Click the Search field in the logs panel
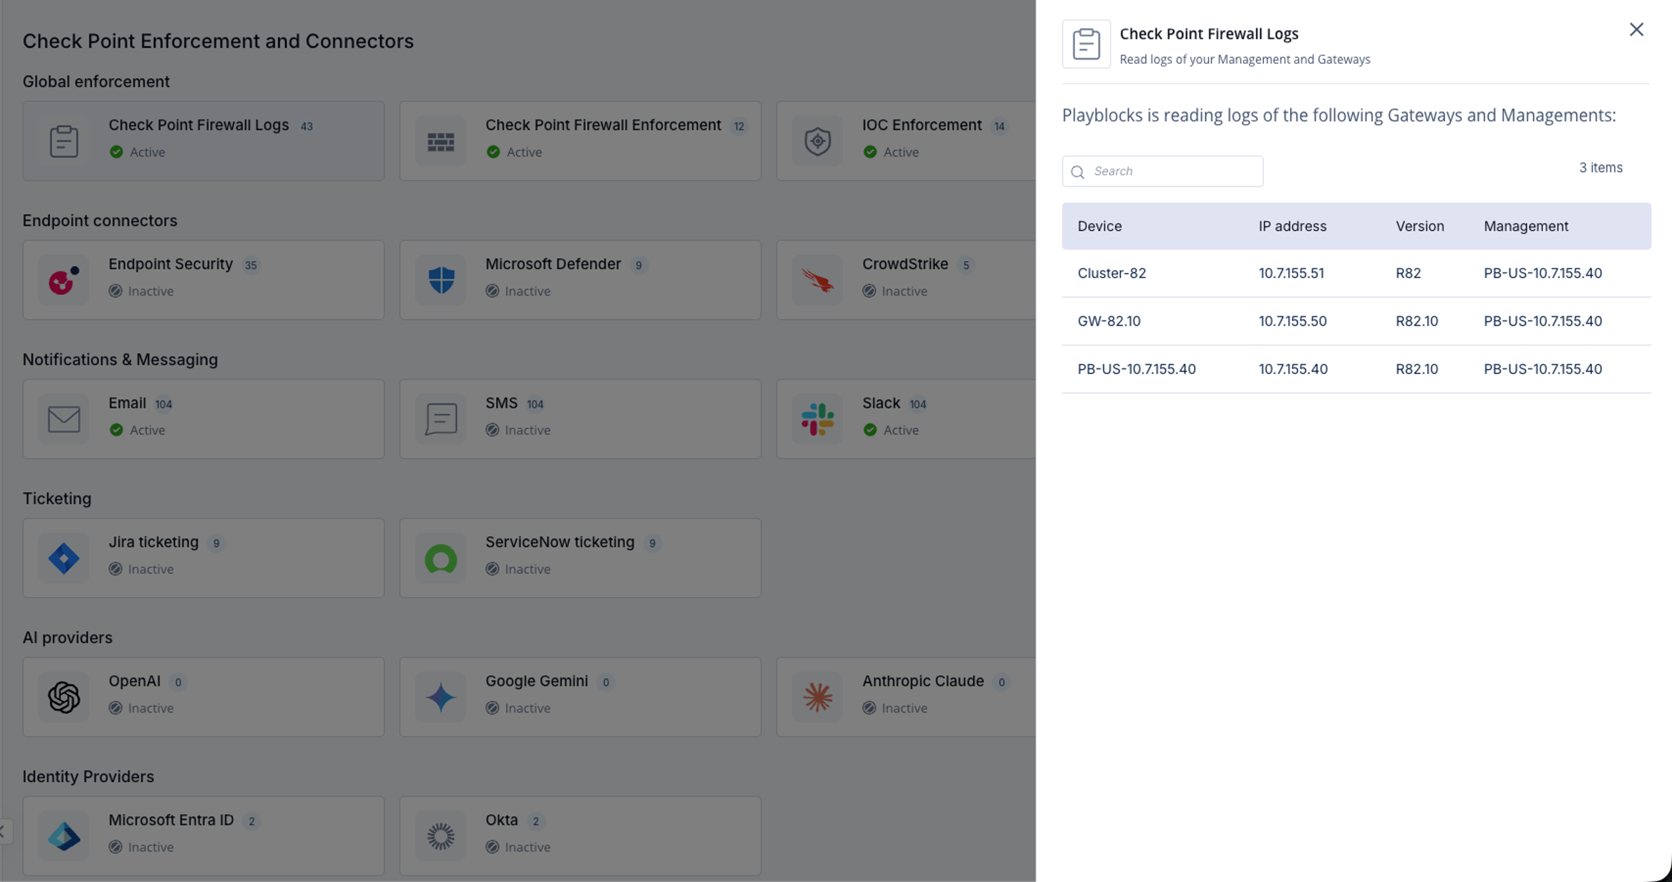This screenshot has height=882, width=1672. click(1162, 172)
